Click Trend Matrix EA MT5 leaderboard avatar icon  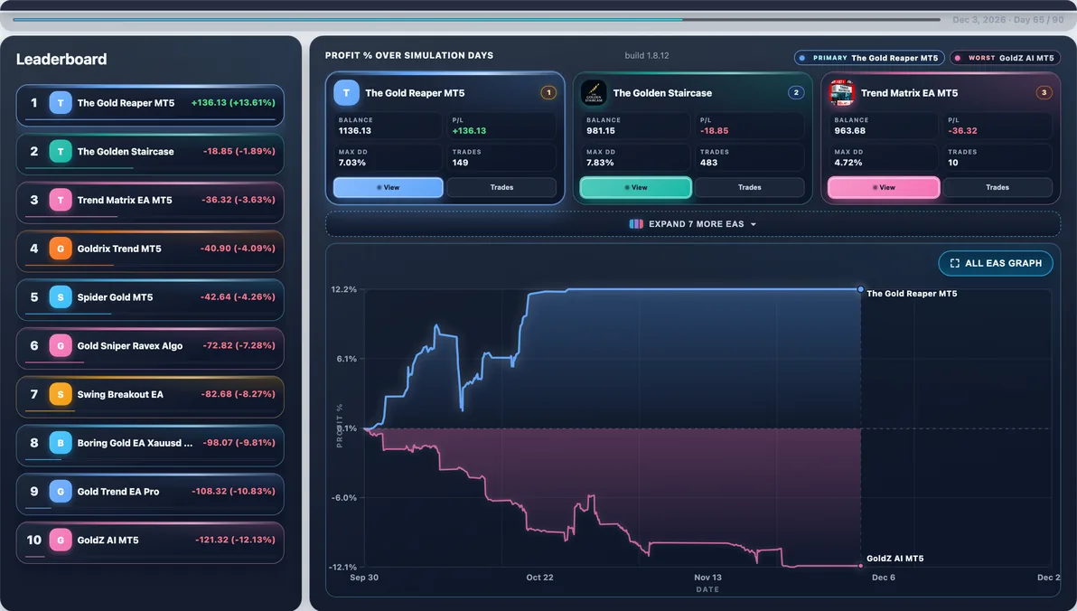(x=61, y=200)
